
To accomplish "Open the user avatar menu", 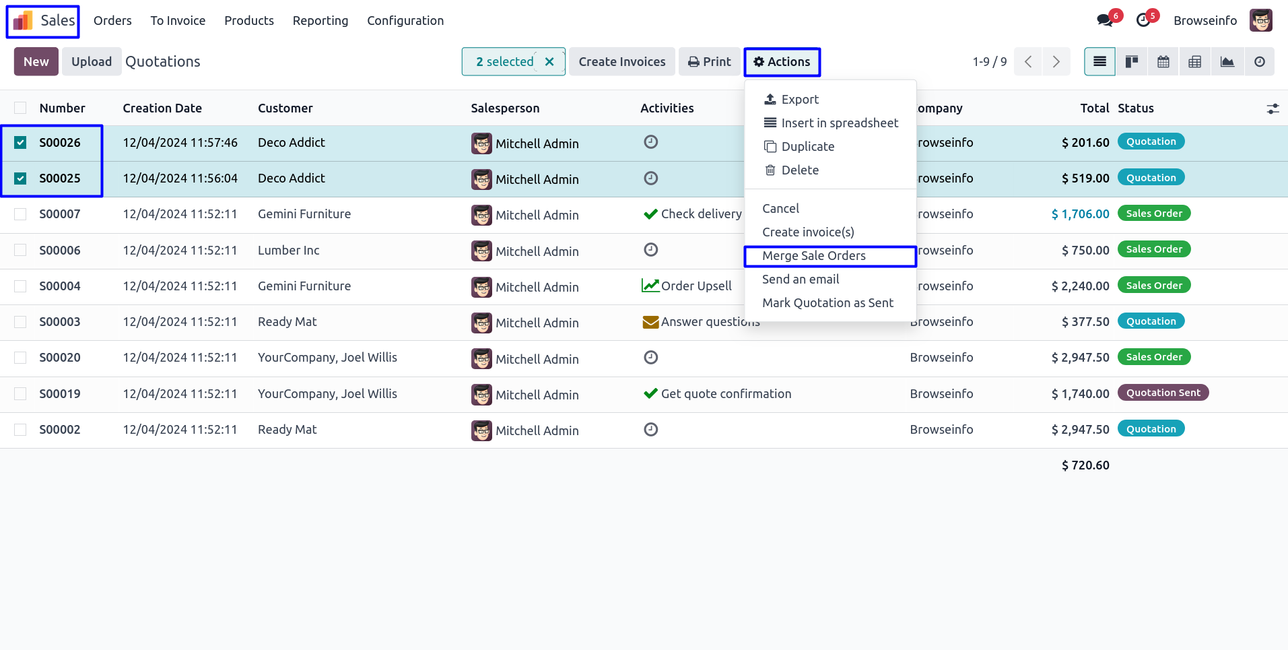I will point(1260,20).
